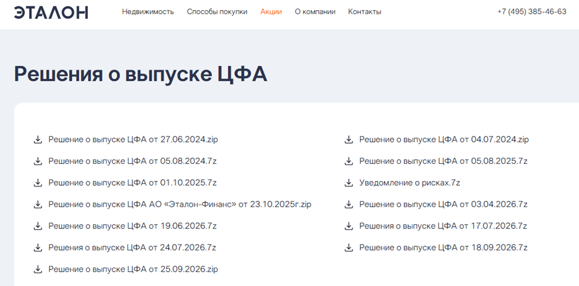
Task: Download Решение о выпуске ЦФА от 19.06.2026.7z
Action: click(x=132, y=226)
